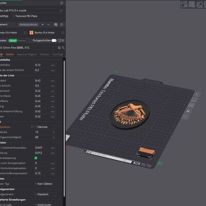The height and width of the screenshot is (206, 206).
Task: Click the speed 80 percent field
Action: coord(45,138)
